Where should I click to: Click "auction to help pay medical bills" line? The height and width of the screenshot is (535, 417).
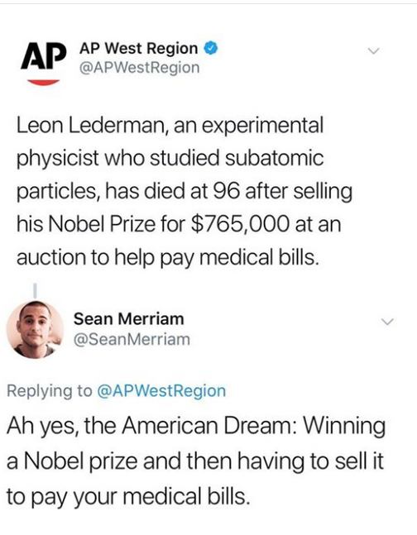click(168, 258)
